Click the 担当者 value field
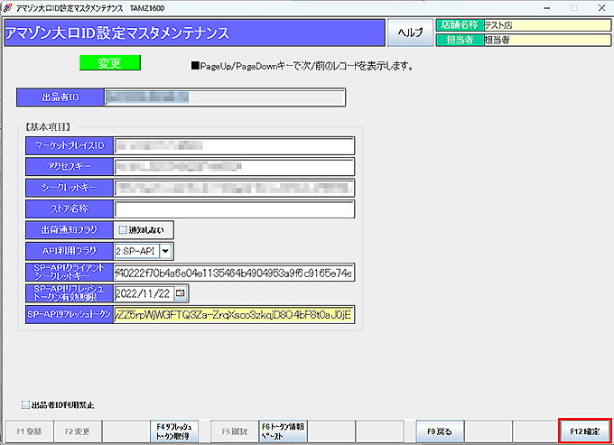The width and height of the screenshot is (614, 445). point(547,40)
